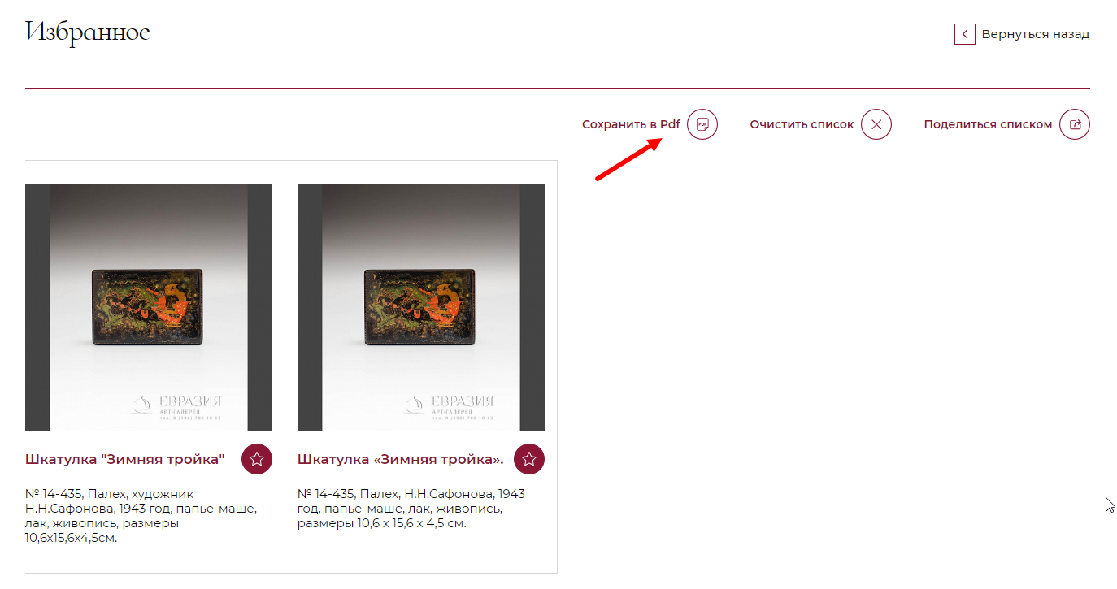Open the Вернуться назад link
This screenshot has width=1117, height=589.
coord(1036,34)
